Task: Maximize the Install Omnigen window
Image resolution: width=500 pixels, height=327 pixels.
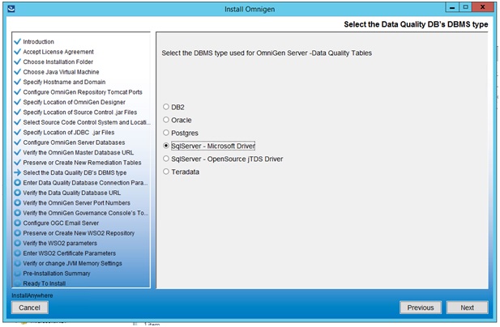Action: (465, 7)
